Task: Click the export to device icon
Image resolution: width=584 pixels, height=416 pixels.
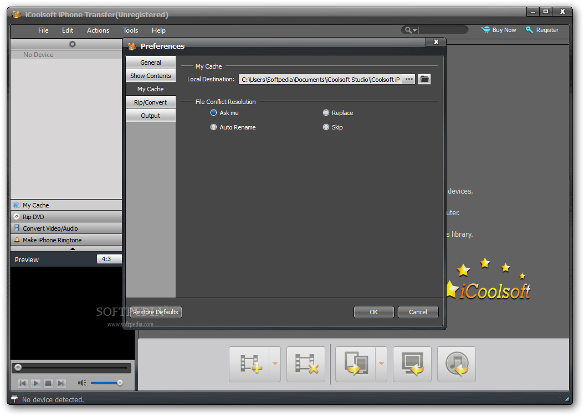Action: pyautogui.click(x=356, y=364)
